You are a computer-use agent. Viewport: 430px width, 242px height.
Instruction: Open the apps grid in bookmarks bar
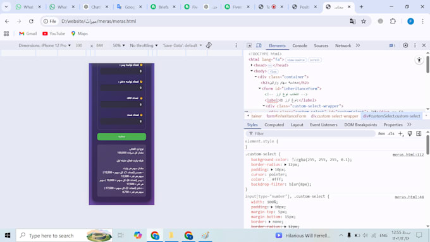tap(6, 33)
